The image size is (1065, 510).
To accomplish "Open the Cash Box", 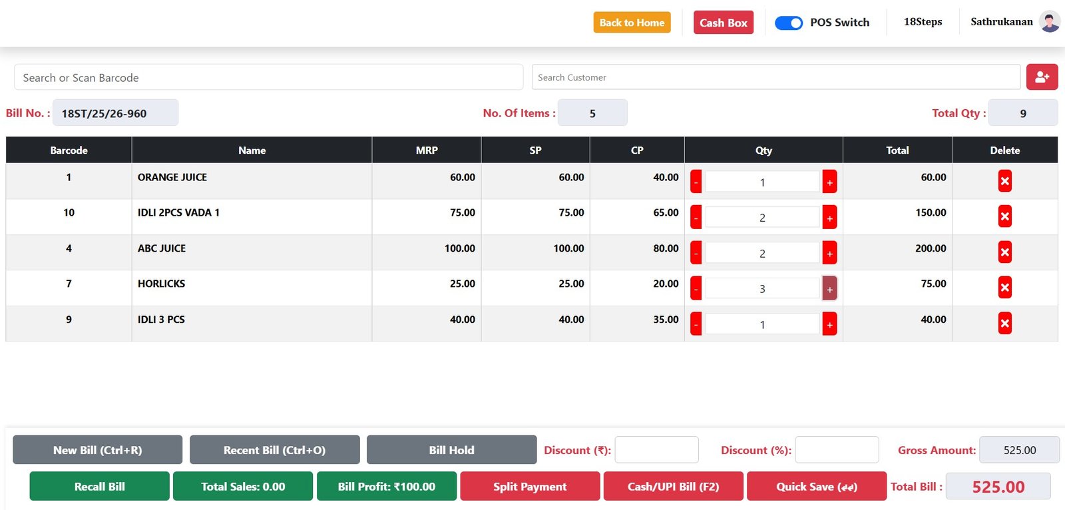I will [723, 23].
